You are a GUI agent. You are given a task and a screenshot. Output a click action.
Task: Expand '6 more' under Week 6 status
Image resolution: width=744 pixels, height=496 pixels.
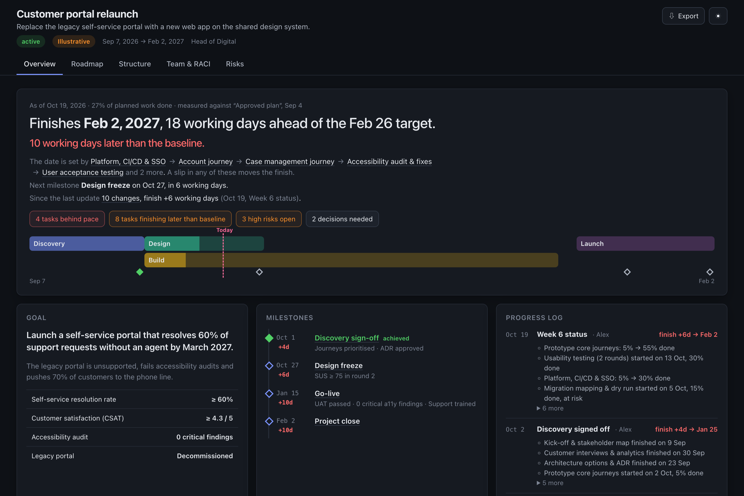click(x=550, y=408)
